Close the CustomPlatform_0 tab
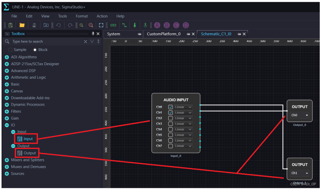This screenshot has height=189, width=321. tap(193, 34)
